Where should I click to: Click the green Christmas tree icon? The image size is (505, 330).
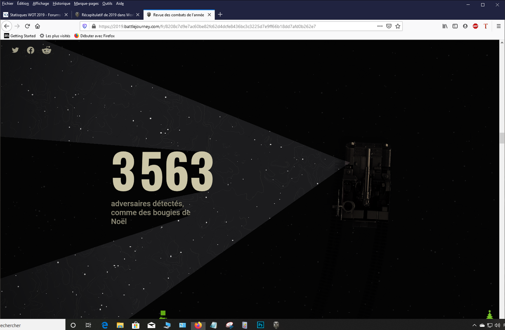coord(490,314)
